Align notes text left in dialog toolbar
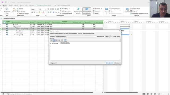This screenshot has width=170, height=95. tap(54, 40)
